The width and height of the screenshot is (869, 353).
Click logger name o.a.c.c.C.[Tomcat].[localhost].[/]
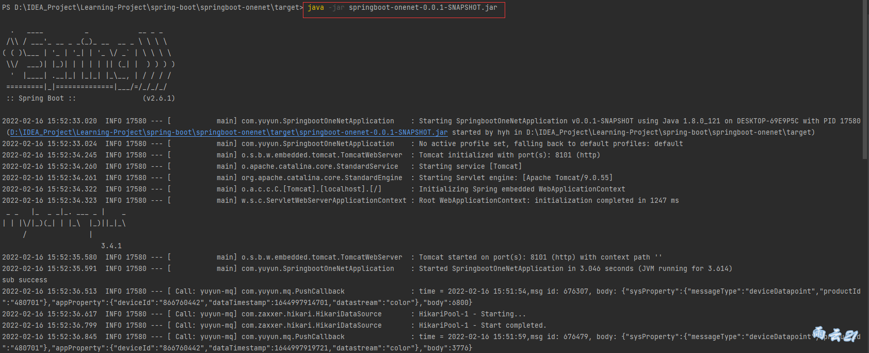click(x=312, y=189)
